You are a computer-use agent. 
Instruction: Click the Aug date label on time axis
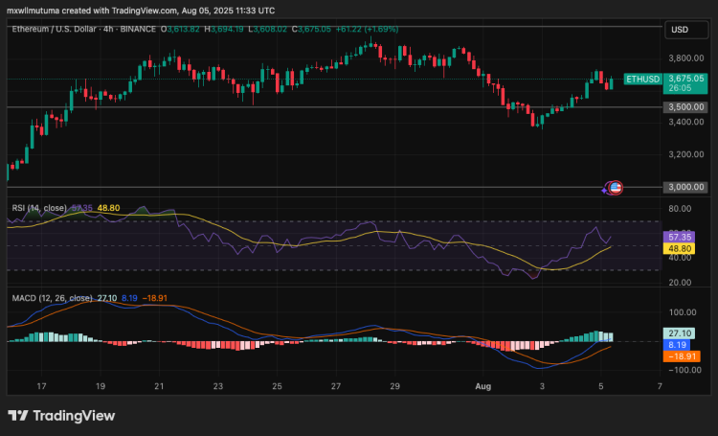(x=483, y=385)
